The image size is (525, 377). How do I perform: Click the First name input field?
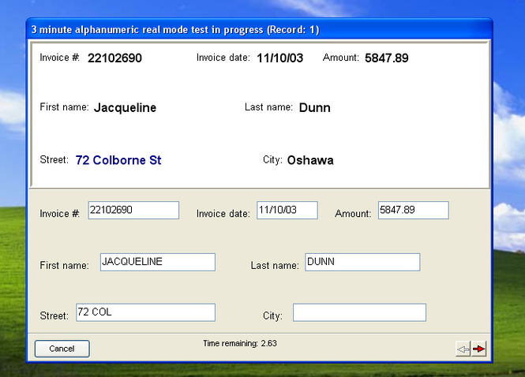158,262
